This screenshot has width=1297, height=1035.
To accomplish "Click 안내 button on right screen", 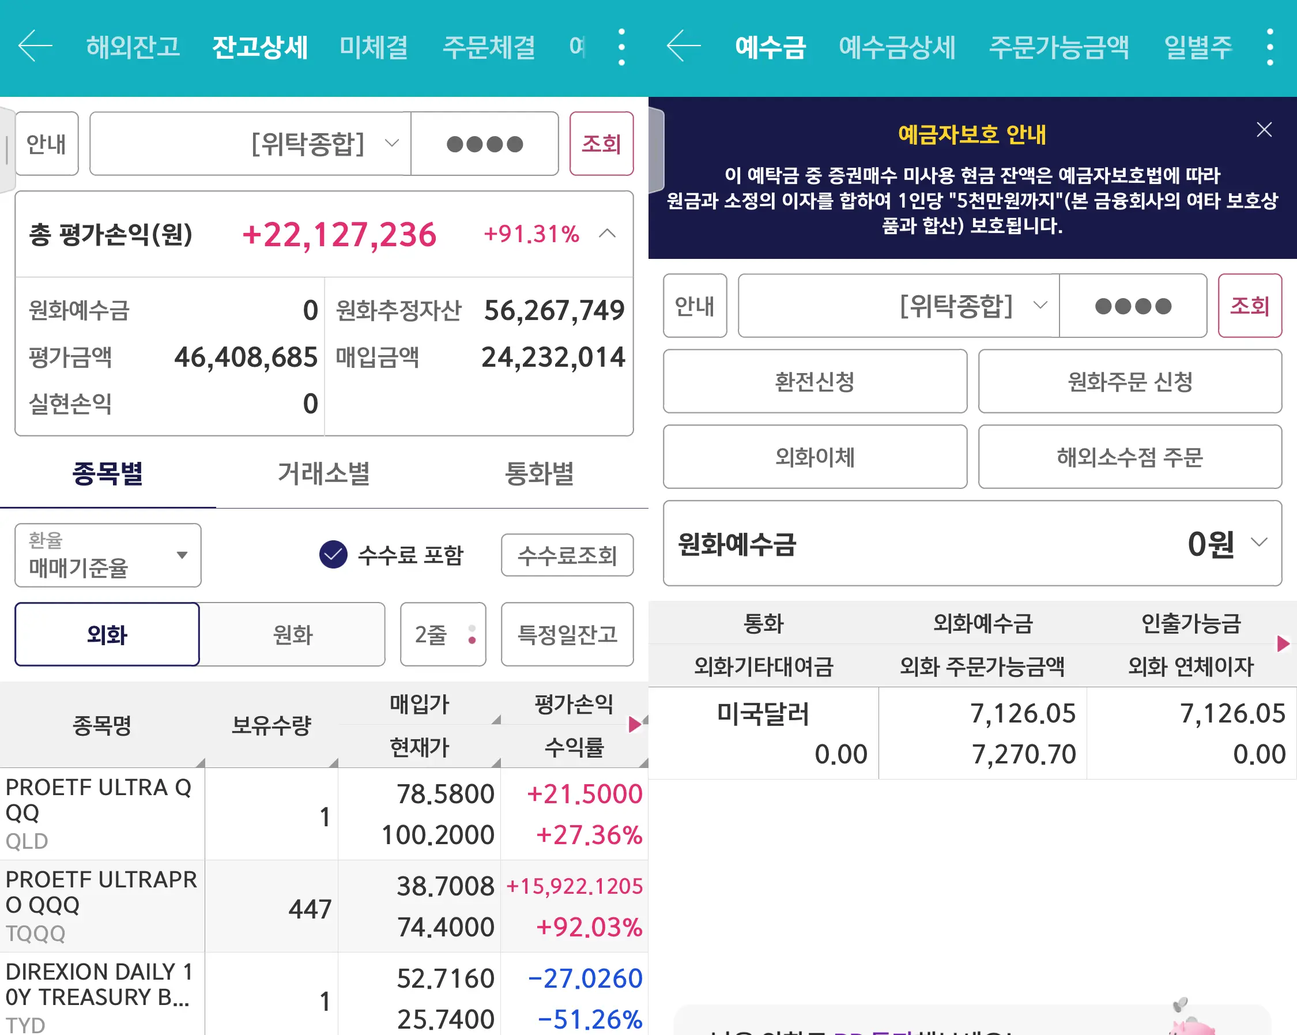I will [x=695, y=306].
